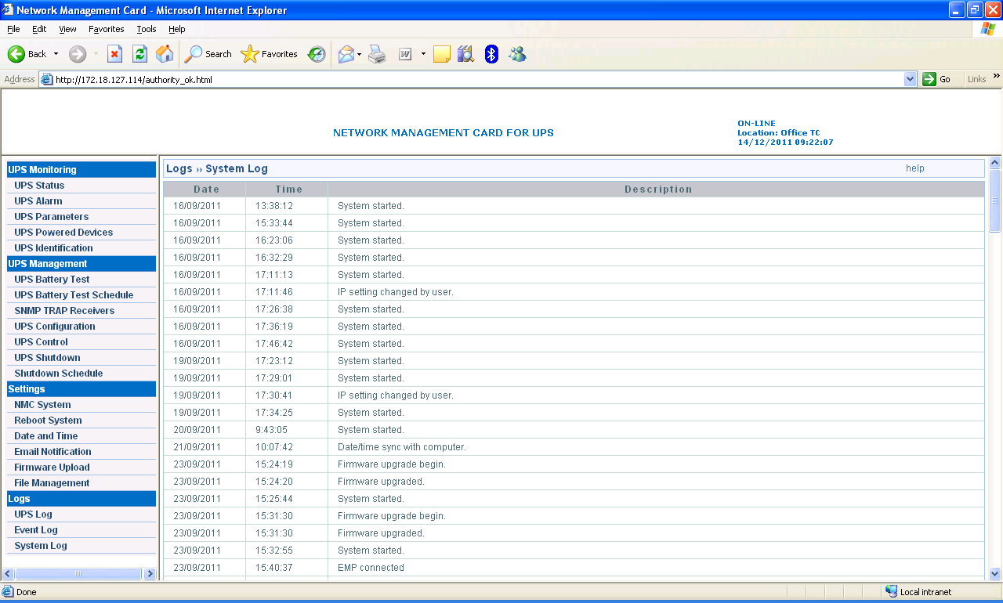Open Email Notification settings

pos(53,452)
